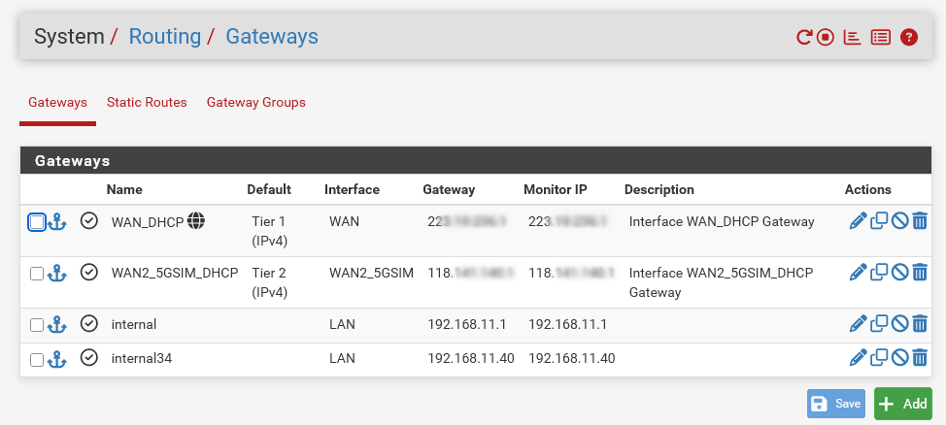946x425 pixels.
Task: Open the log entries icon in header
Action: point(880,38)
